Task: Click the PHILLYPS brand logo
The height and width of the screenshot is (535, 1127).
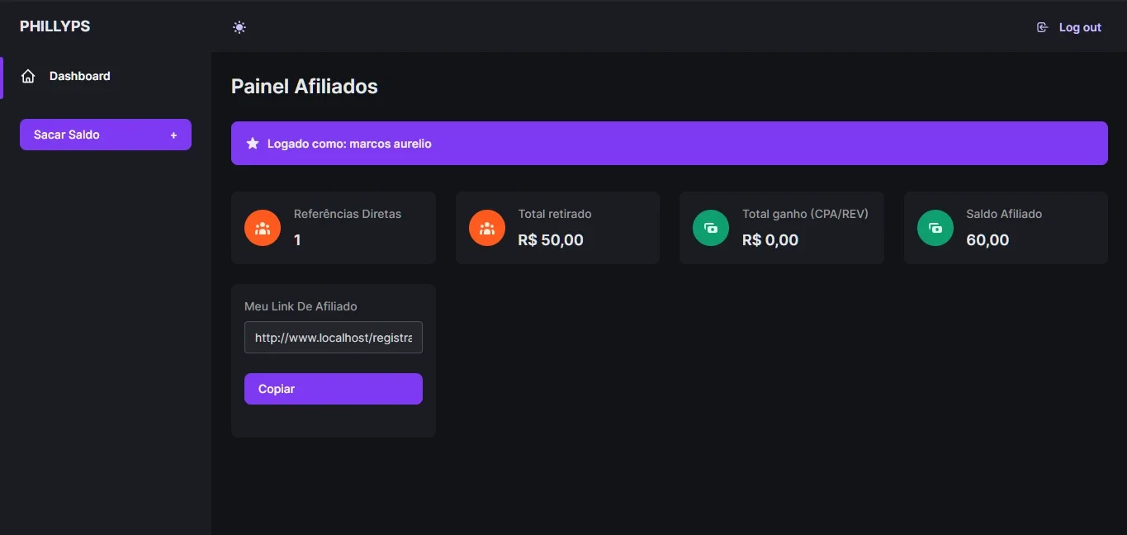Action: pyautogui.click(x=55, y=26)
